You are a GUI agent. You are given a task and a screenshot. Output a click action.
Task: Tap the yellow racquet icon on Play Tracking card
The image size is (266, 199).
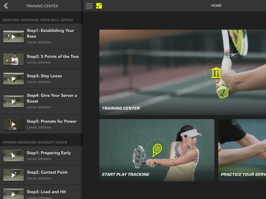coord(157,150)
